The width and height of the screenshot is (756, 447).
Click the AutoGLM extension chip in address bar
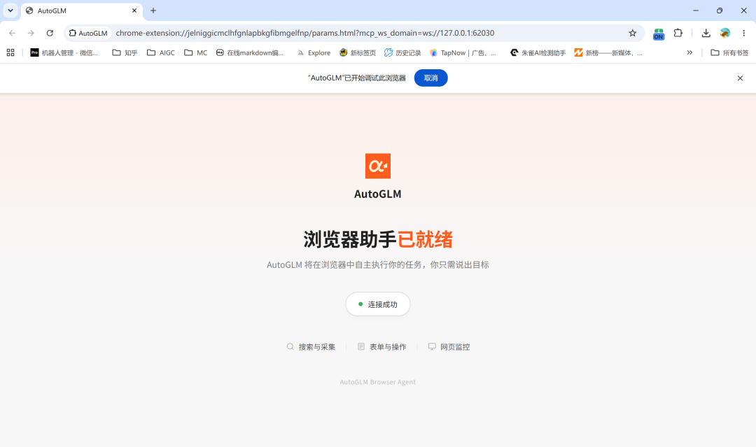tap(88, 33)
